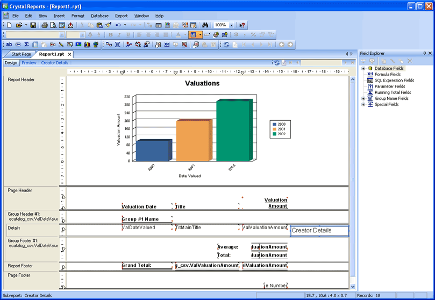Expand the Special Fields tree node
This screenshot has height=300, width=435.
click(x=363, y=105)
